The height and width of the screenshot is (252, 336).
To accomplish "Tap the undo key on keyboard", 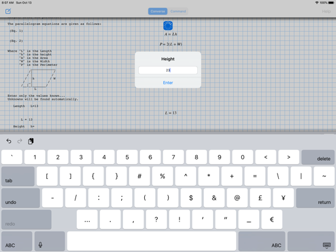I will point(21,198).
